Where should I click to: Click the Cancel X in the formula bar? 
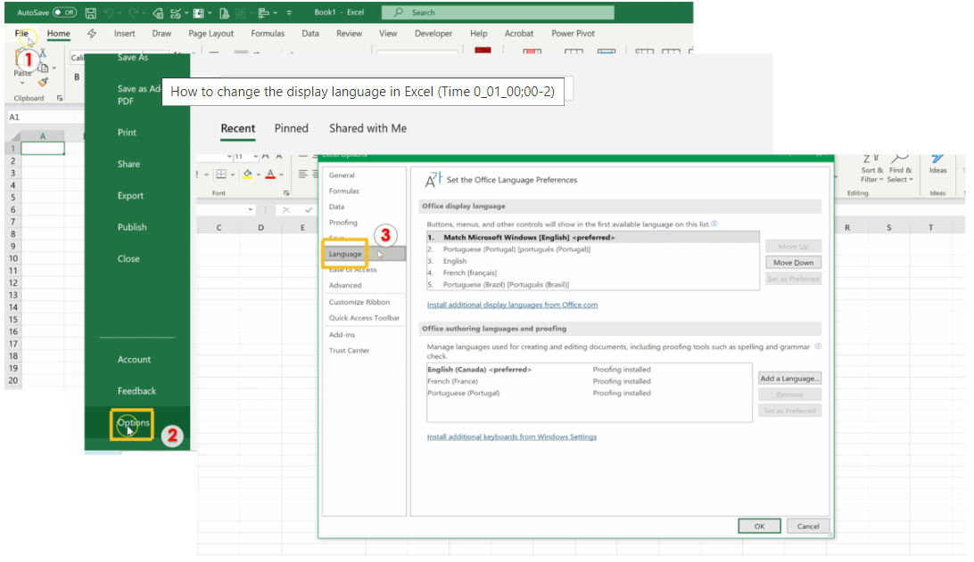tap(286, 209)
